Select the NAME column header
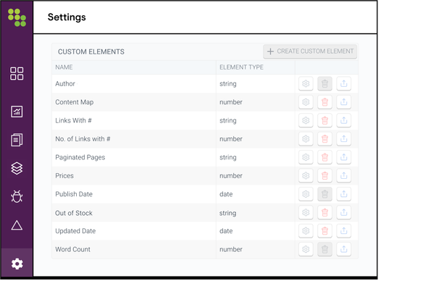The width and height of the screenshot is (423, 281). (x=64, y=67)
